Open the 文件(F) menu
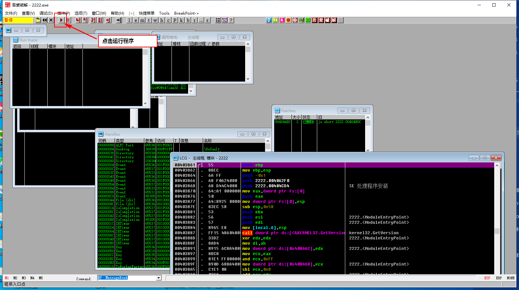This screenshot has height=290, width=519. pos(11,13)
